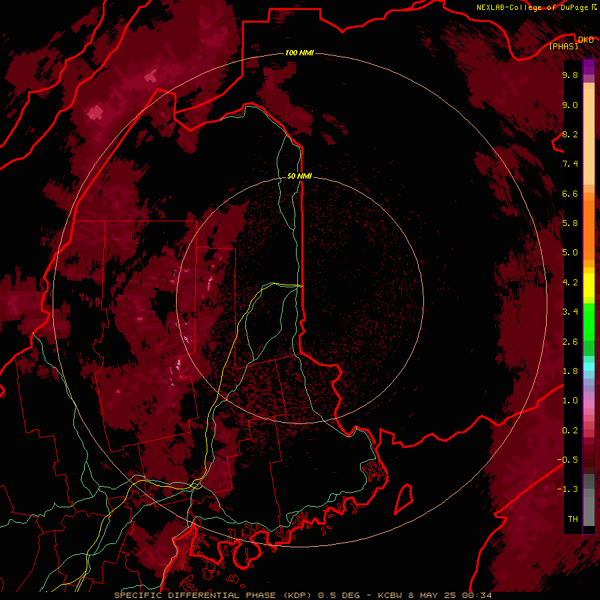
Task: Select the 1.0 value on color scale
Action: pyautogui.click(x=570, y=401)
